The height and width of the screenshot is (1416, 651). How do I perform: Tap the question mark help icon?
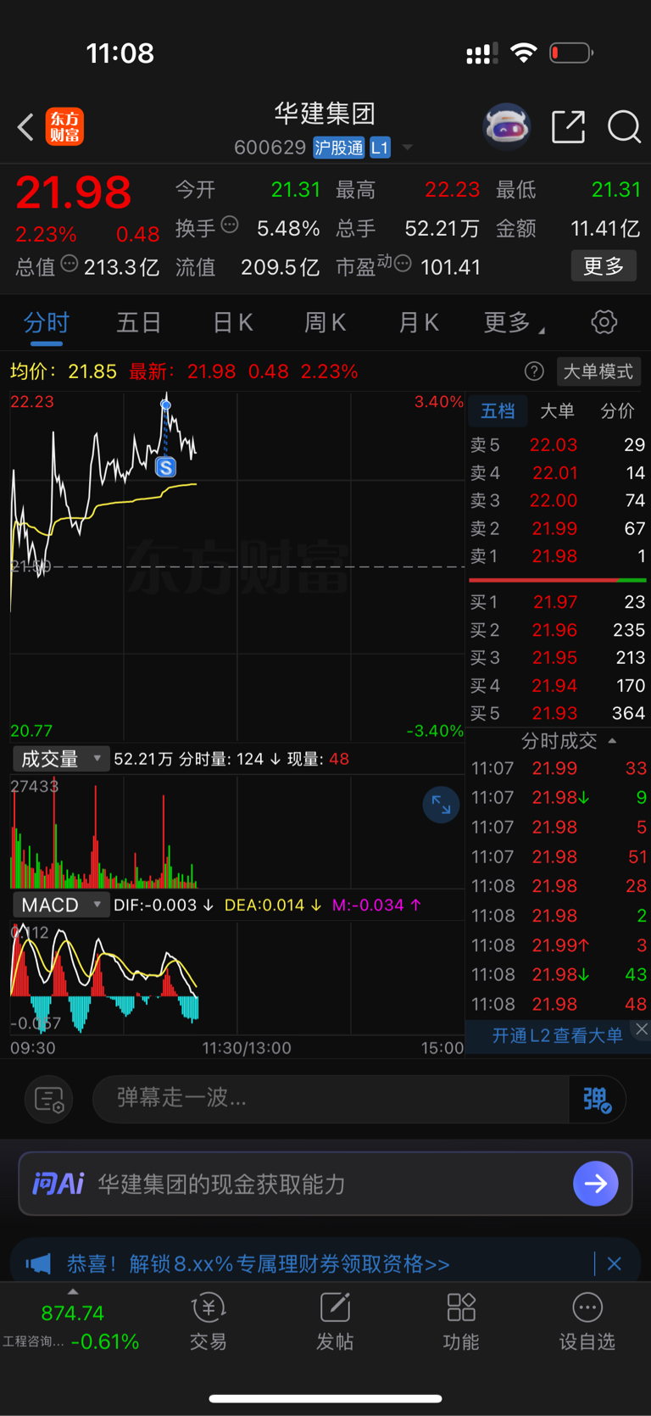[x=534, y=371]
